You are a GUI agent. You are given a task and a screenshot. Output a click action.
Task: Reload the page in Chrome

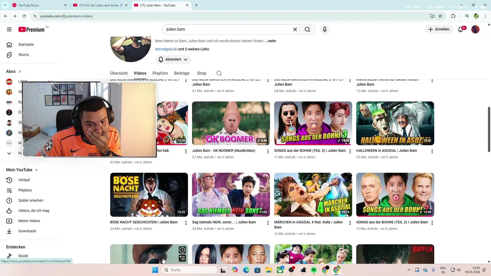[24, 16]
